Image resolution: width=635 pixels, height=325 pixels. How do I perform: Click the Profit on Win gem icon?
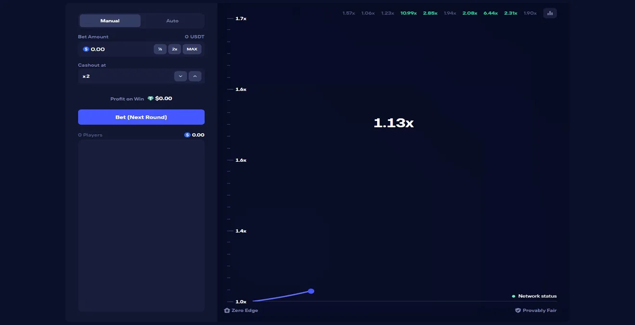click(x=151, y=99)
